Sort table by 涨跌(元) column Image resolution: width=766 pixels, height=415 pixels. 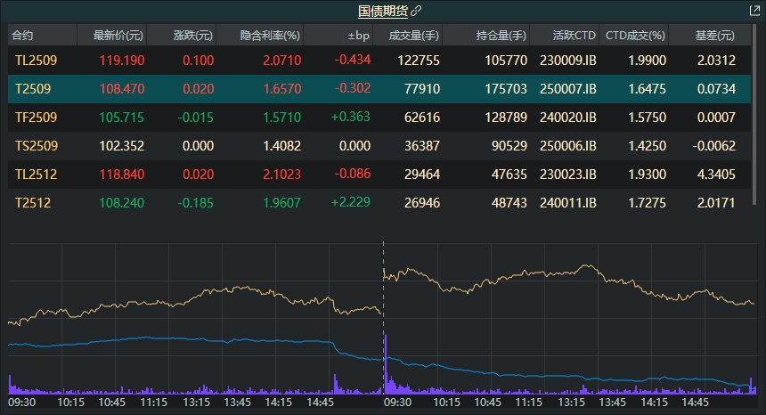pyautogui.click(x=192, y=36)
